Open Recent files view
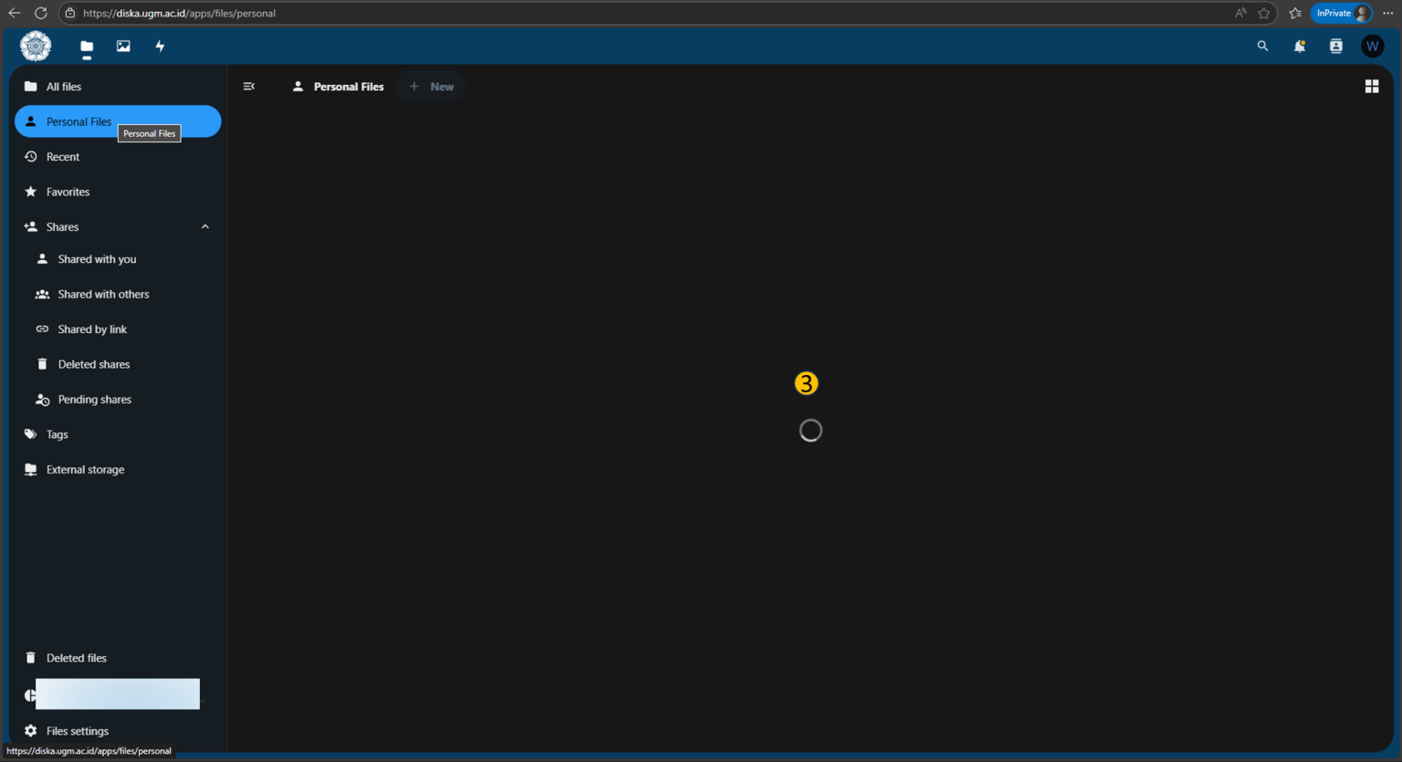 click(63, 157)
